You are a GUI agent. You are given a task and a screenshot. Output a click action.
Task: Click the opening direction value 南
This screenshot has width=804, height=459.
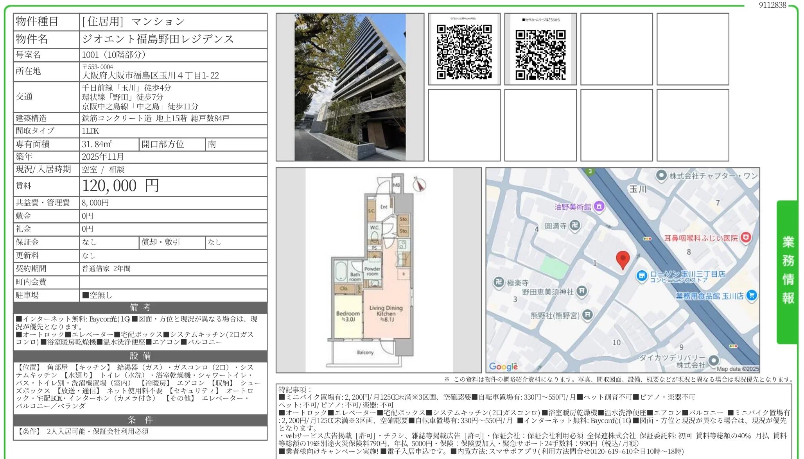pyautogui.click(x=212, y=144)
